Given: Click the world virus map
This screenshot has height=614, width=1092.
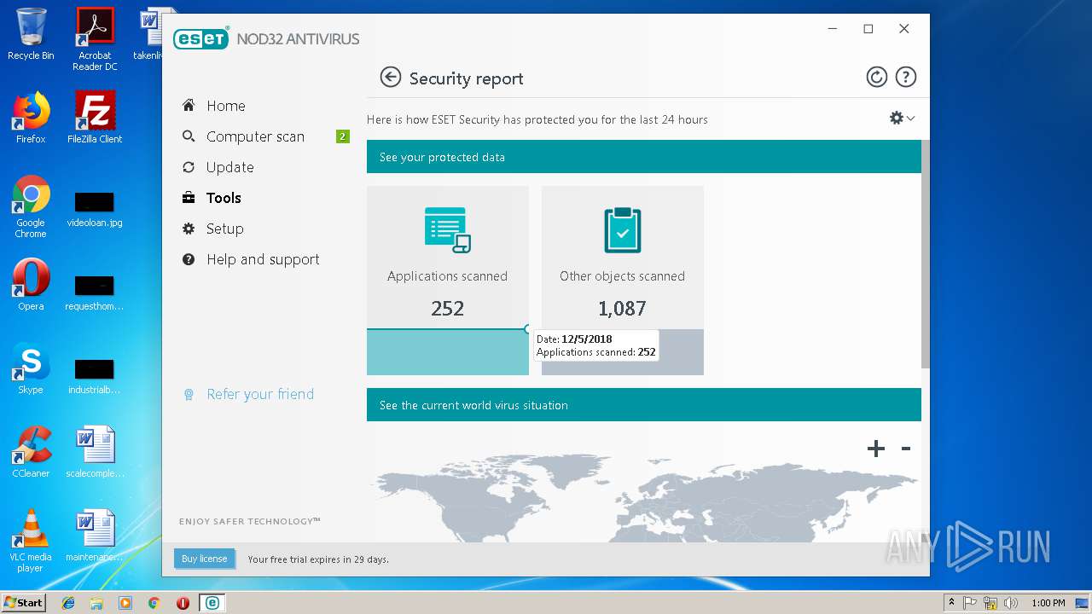Looking at the screenshot, I should 644,499.
